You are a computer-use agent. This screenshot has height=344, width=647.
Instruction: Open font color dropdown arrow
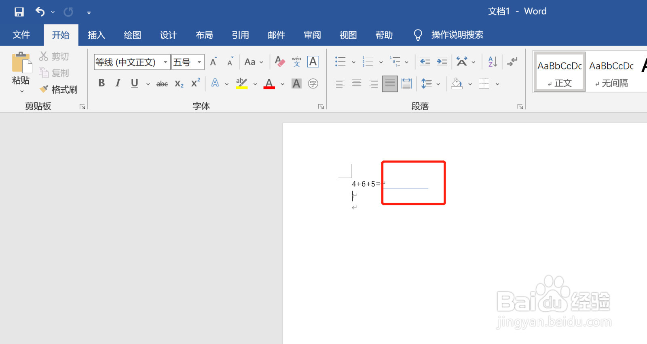[283, 84]
